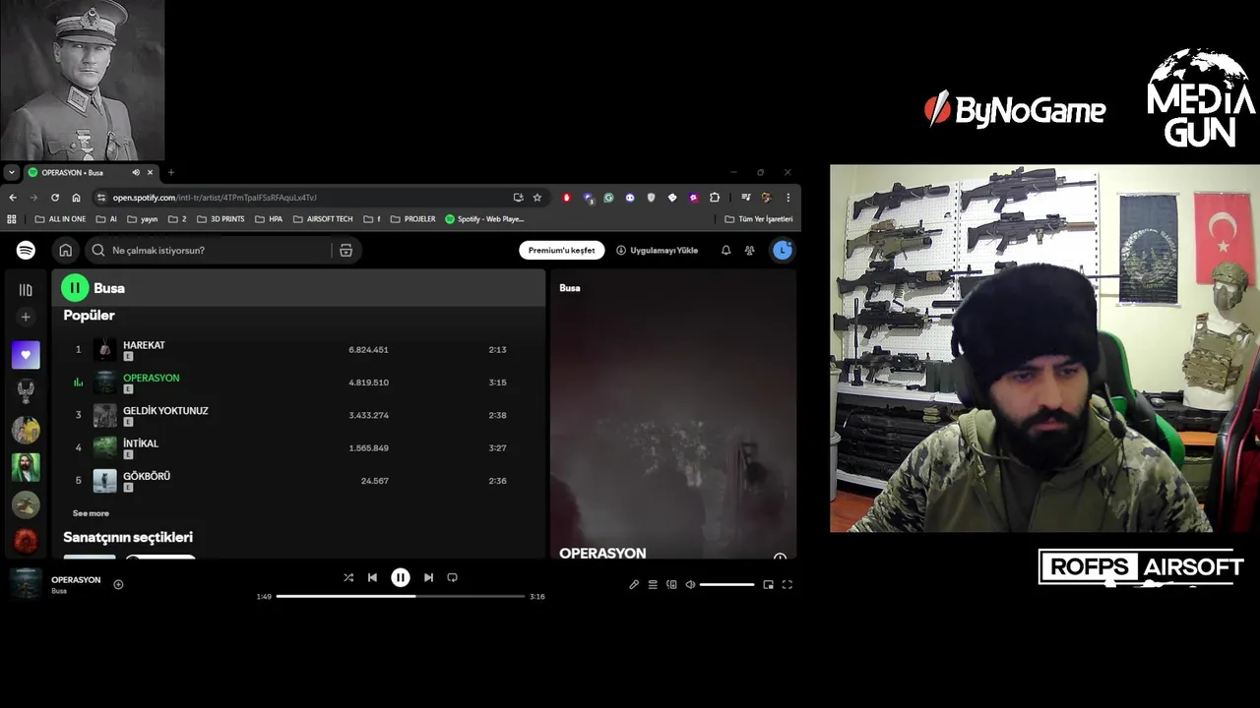
Task: Open the play queue
Action: (653, 584)
